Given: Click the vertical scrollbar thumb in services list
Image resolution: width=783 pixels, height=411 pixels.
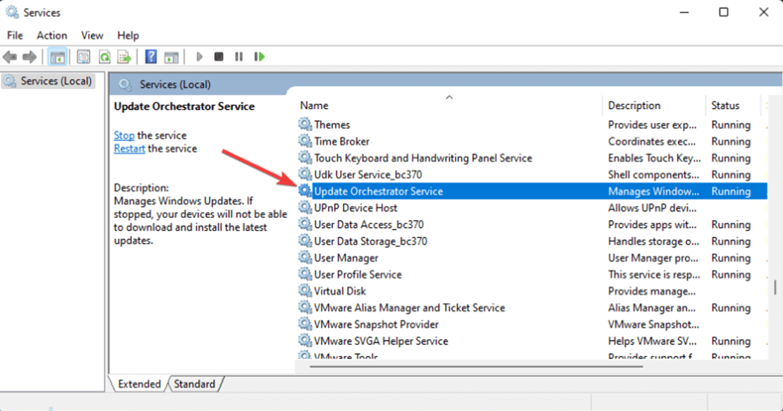Looking at the screenshot, I should [775, 287].
